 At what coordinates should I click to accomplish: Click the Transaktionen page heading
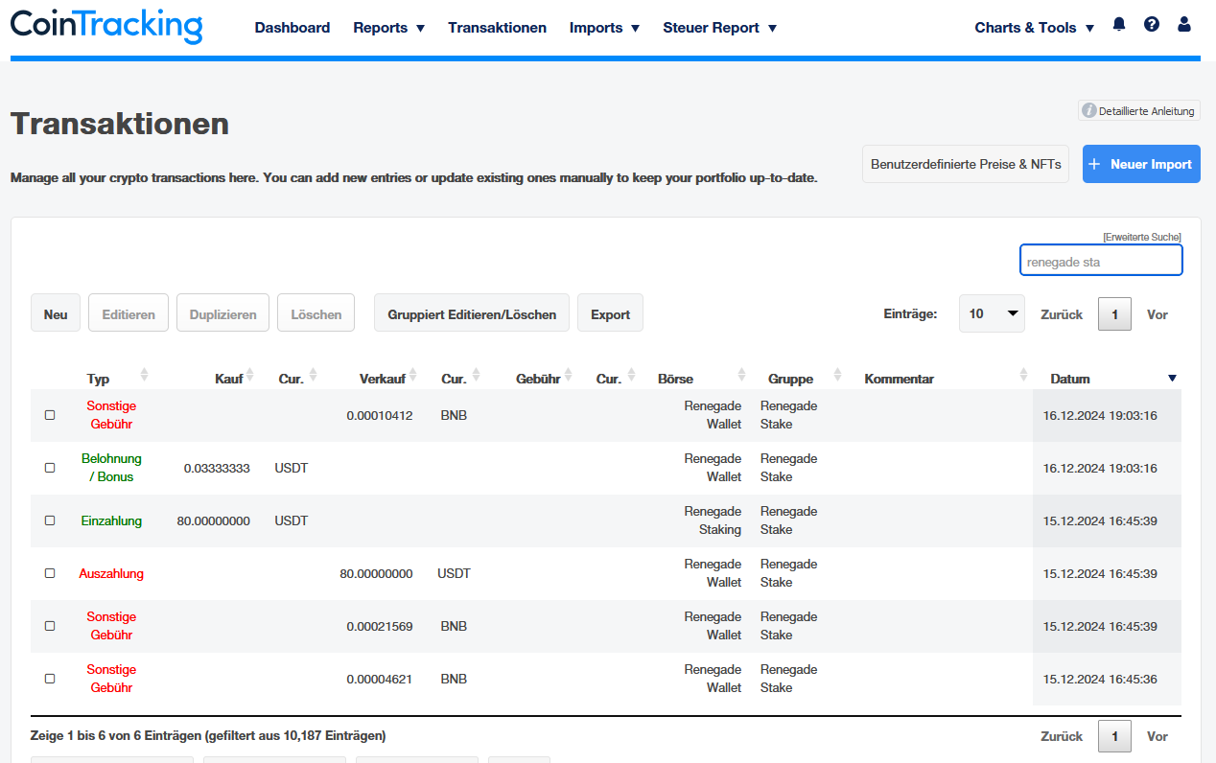pyautogui.click(x=120, y=123)
